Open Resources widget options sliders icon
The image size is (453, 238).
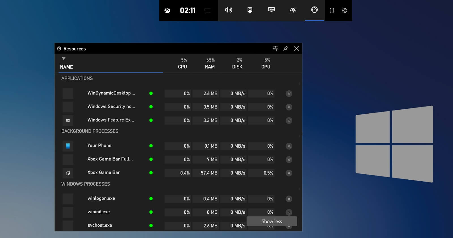point(275,48)
